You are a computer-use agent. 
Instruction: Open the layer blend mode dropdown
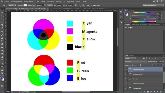point(136,61)
